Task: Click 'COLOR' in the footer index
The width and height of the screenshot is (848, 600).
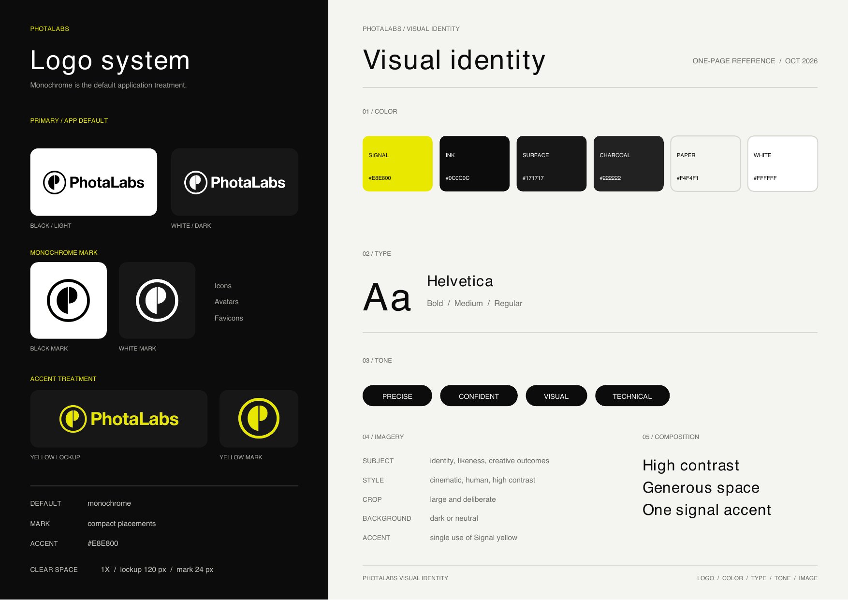Action: pyautogui.click(x=732, y=578)
